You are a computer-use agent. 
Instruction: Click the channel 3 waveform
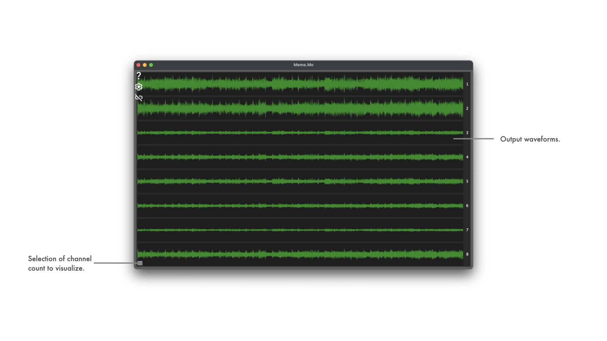[300, 133]
